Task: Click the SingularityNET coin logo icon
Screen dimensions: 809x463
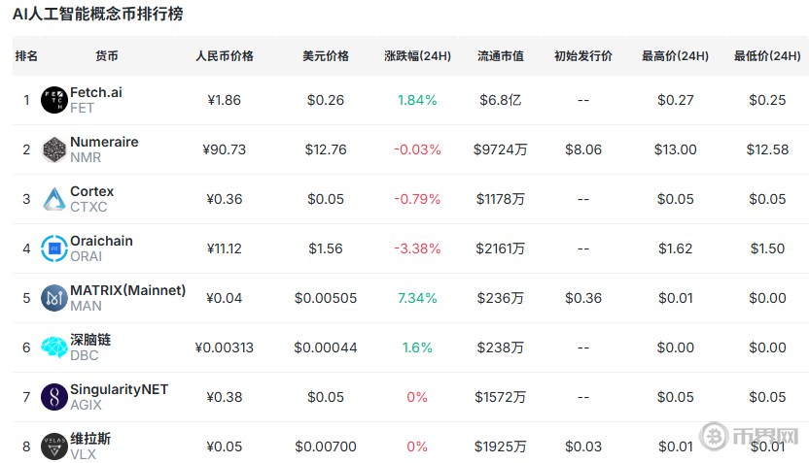Action: (53, 397)
